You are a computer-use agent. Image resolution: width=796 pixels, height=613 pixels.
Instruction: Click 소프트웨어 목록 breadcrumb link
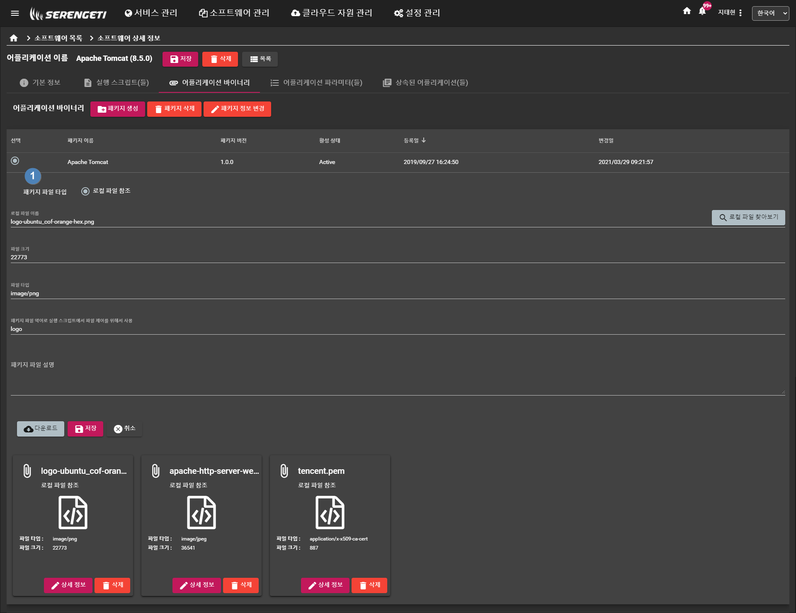click(58, 38)
